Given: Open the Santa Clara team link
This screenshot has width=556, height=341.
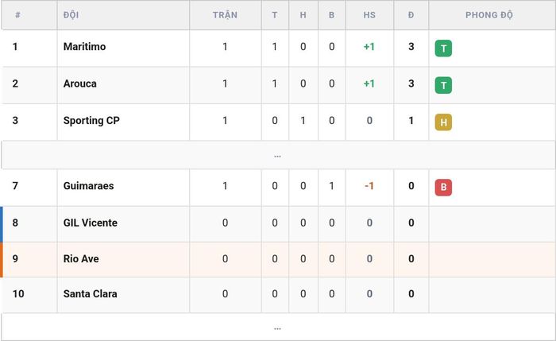Looking at the screenshot, I should (91, 294).
